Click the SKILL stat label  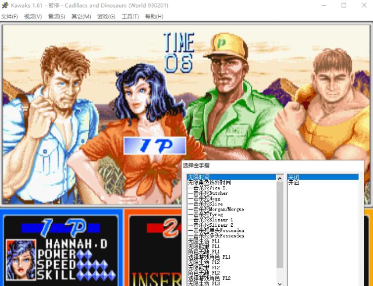[57, 275]
